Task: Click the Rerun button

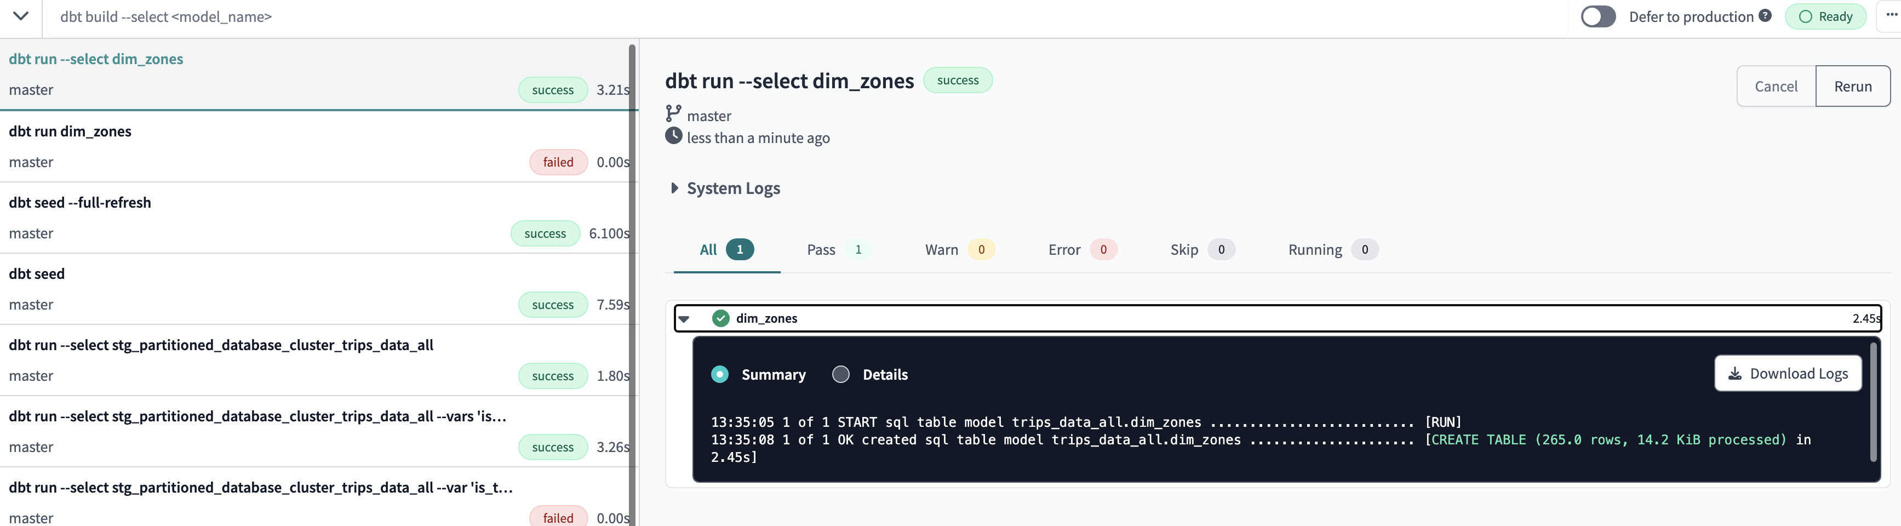Action: (x=1852, y=87)
